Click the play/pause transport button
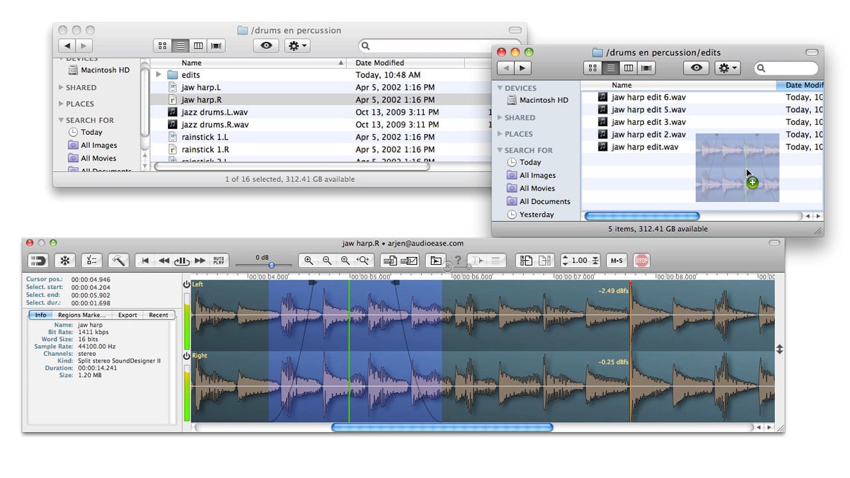850x478 pixels. (x=182, y=261)
